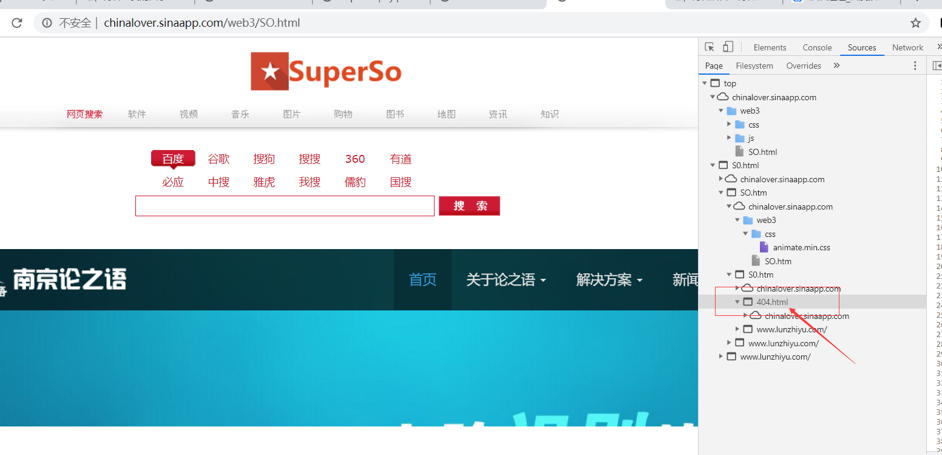942x455 pixels.
Task: Select the Page navigator tab
Action: click(714, 66)
